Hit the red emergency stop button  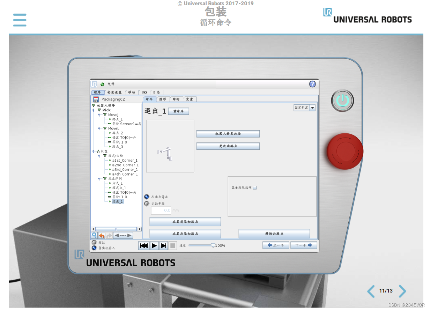click(345, 151)
